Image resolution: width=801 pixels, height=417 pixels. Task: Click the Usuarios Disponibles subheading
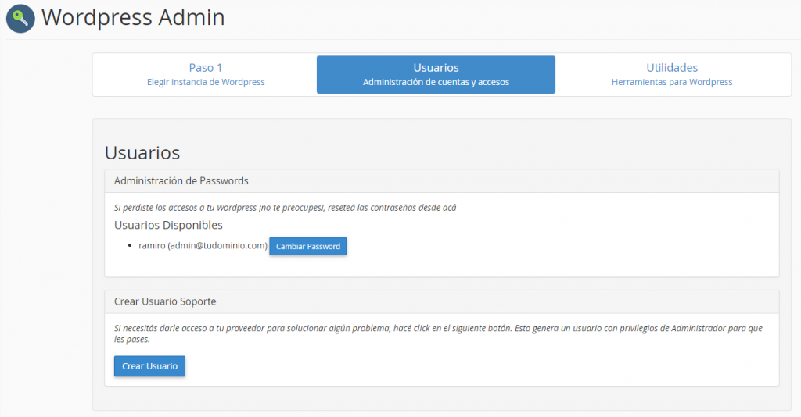click(x=169, y=225)
